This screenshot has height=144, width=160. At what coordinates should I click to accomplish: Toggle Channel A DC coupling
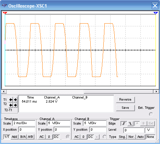(x=56, y=137)
